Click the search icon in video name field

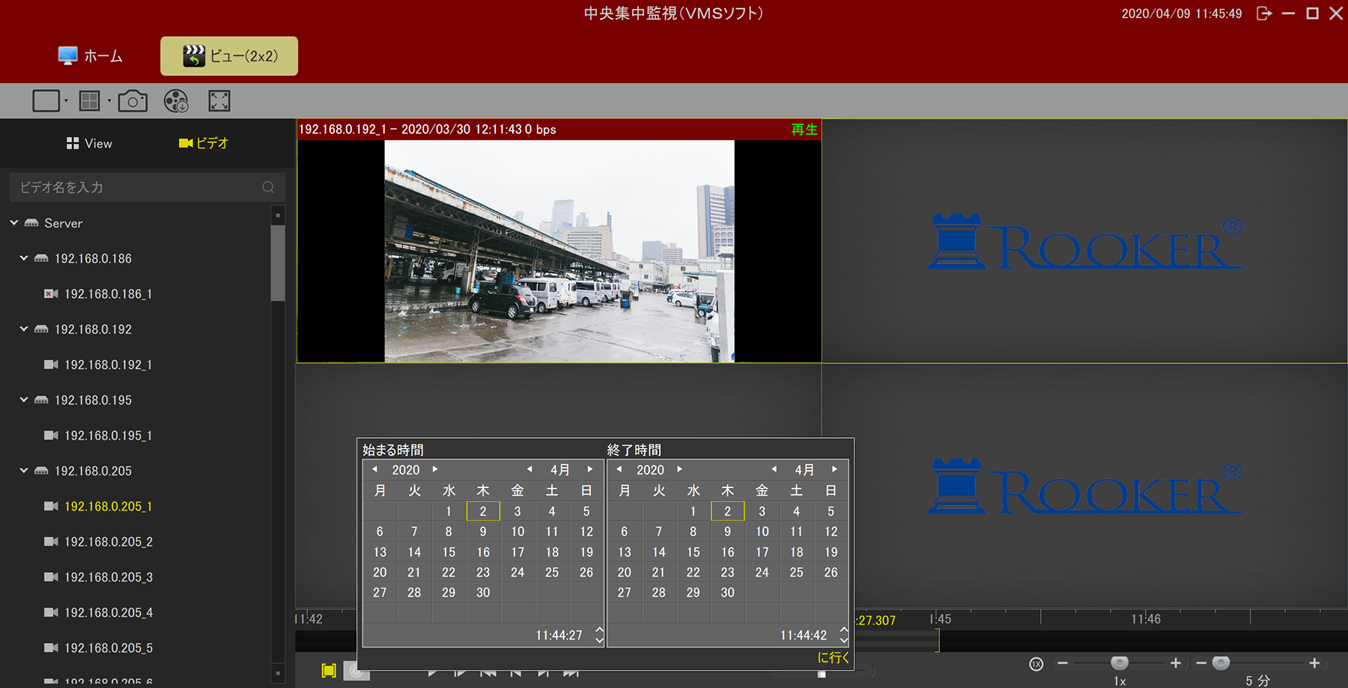[268, 187]
